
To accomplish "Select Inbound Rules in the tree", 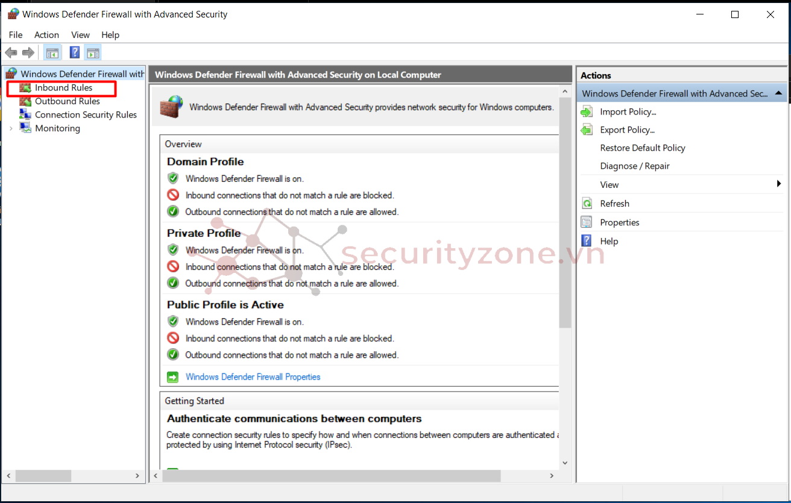I will pos(64,88).
